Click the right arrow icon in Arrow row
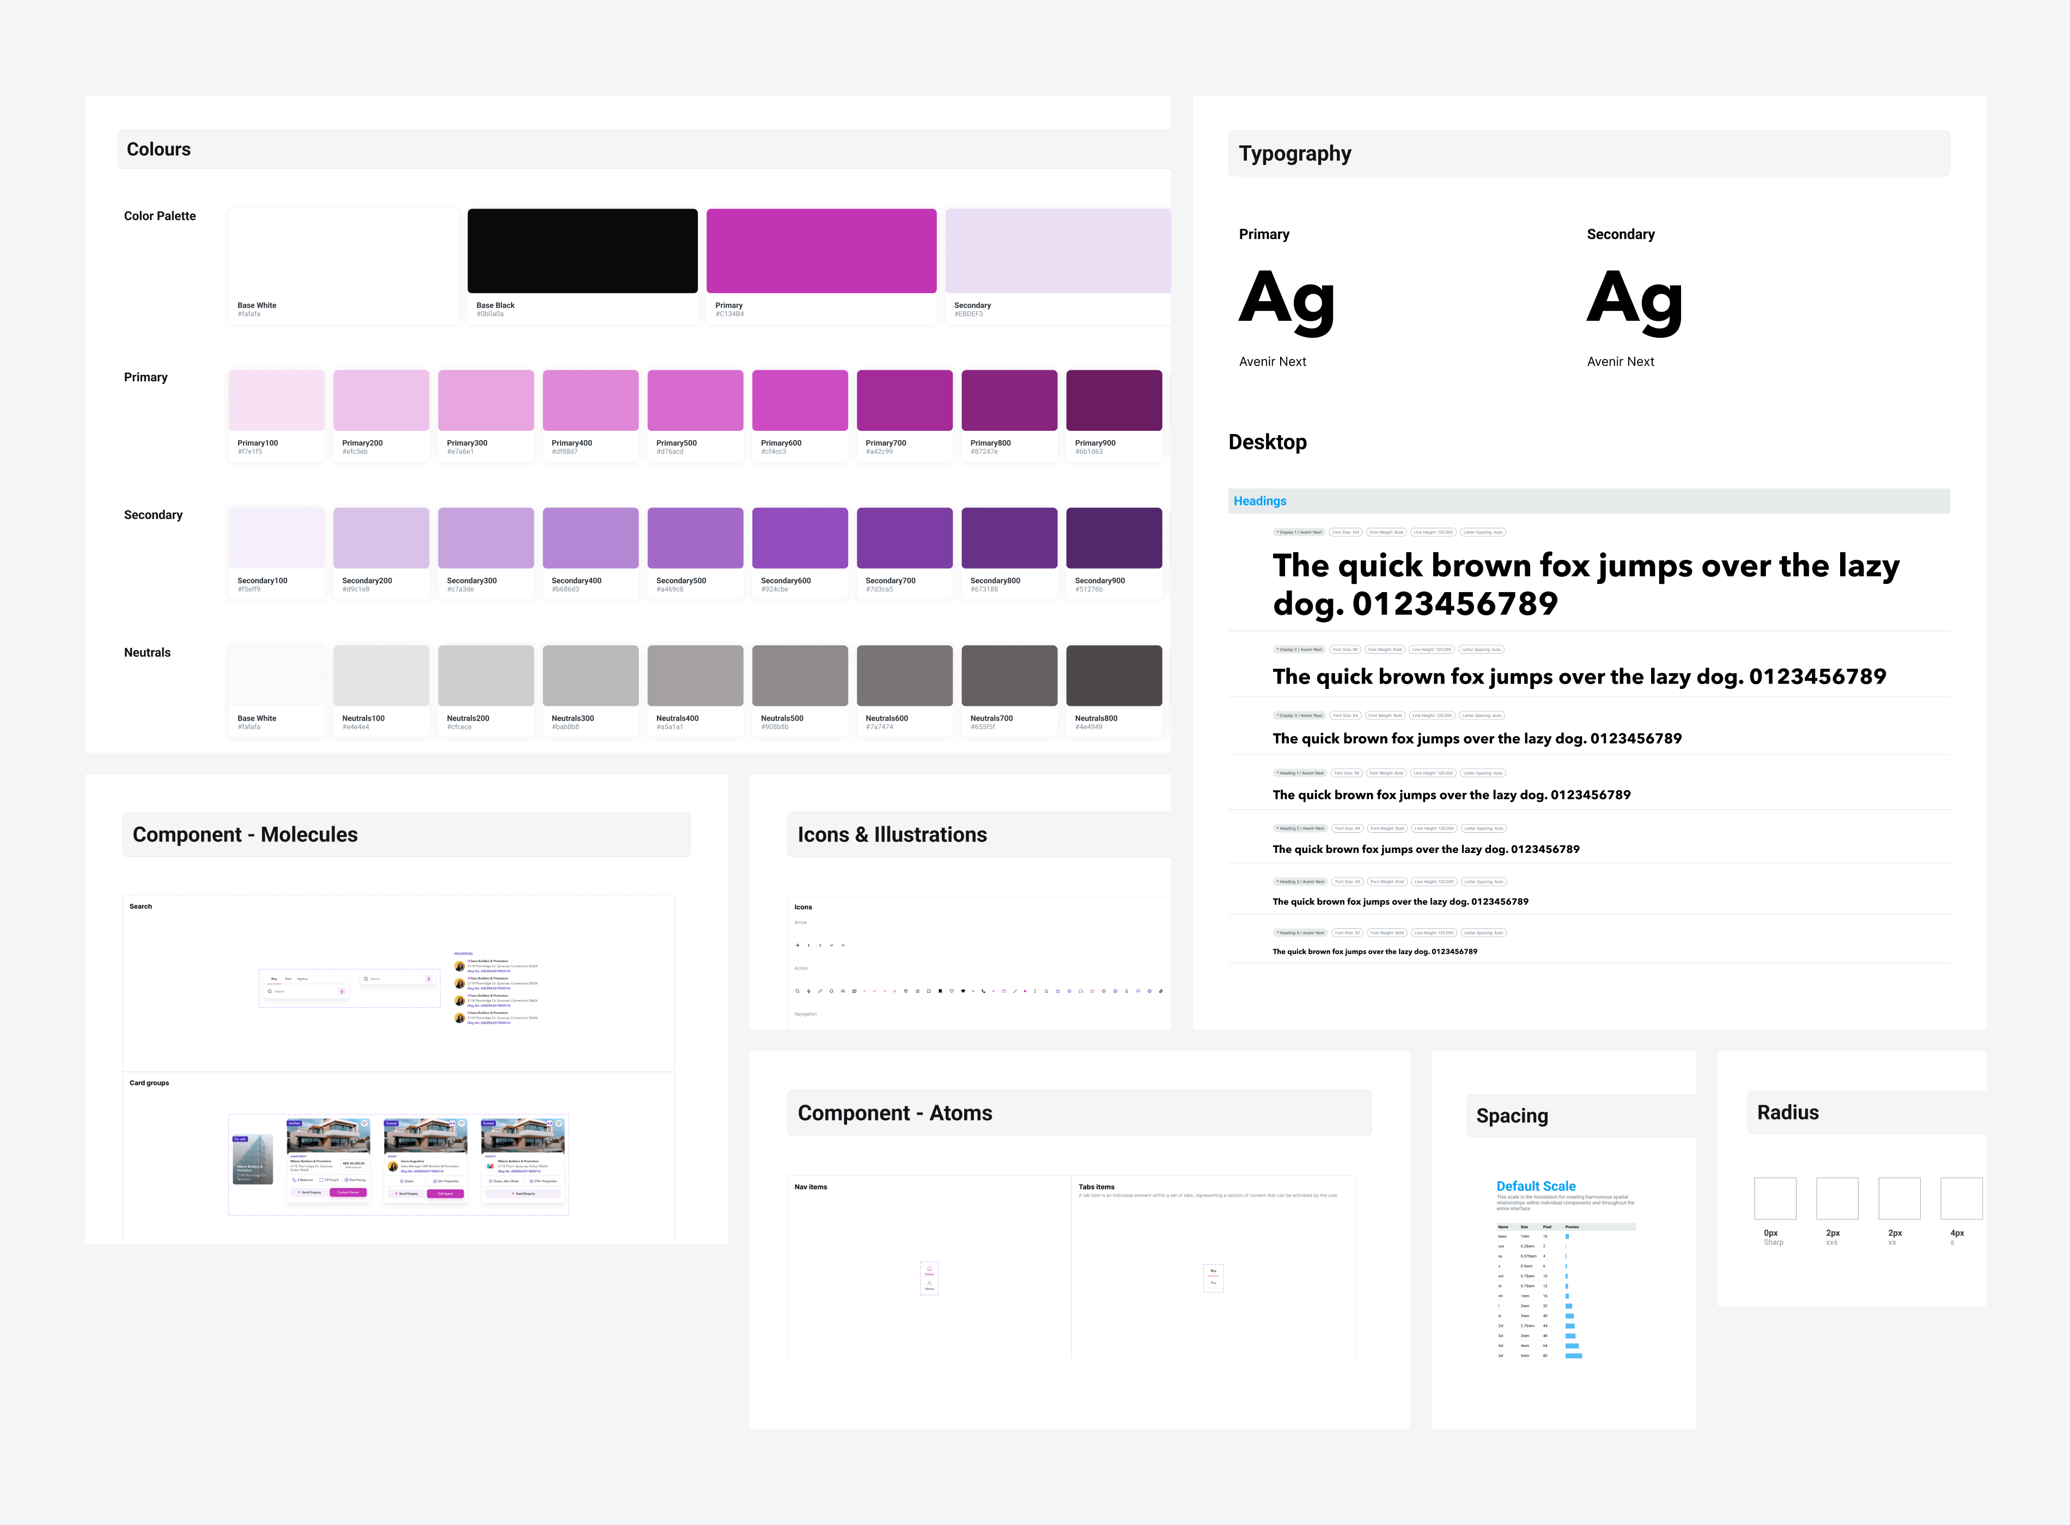 (x=797, y=945)
